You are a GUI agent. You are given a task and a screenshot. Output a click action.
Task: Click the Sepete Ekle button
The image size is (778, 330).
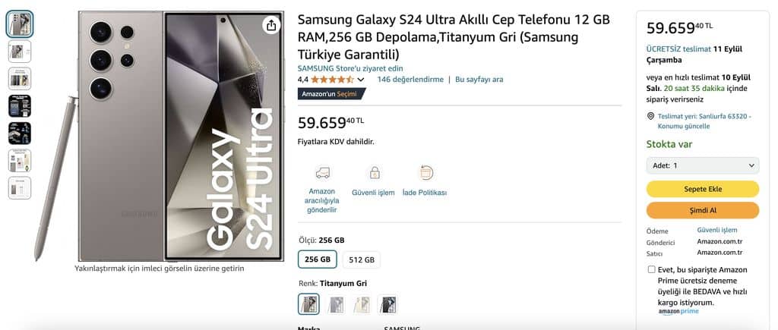pyautogui.click(x=703, y=190)
